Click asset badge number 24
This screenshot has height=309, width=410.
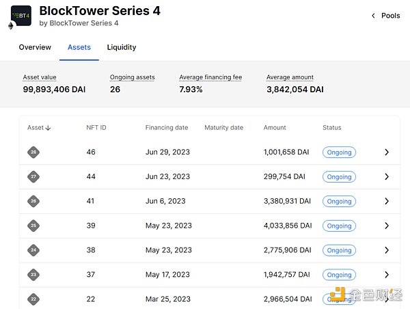click(33, 250)
